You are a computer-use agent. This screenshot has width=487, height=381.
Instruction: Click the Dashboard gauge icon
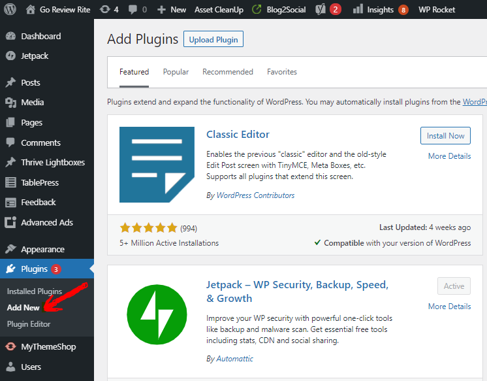[x=10, y=36]
